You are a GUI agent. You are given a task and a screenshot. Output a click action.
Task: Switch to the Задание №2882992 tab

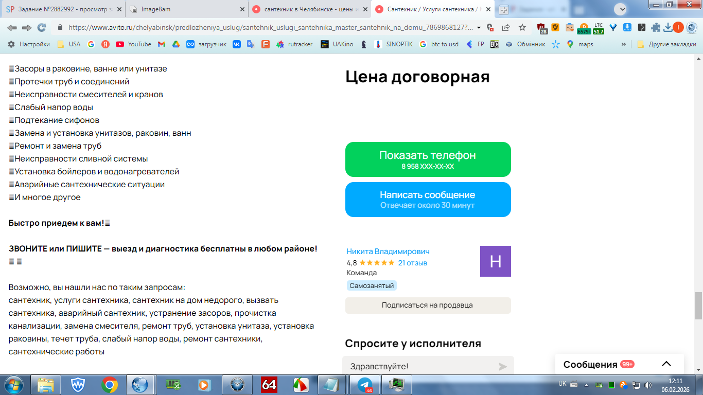[x=62, y=9]
